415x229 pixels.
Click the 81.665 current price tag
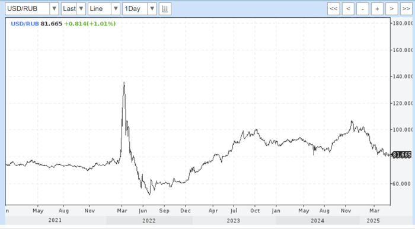pyautogui.click(x=402, y=155)
